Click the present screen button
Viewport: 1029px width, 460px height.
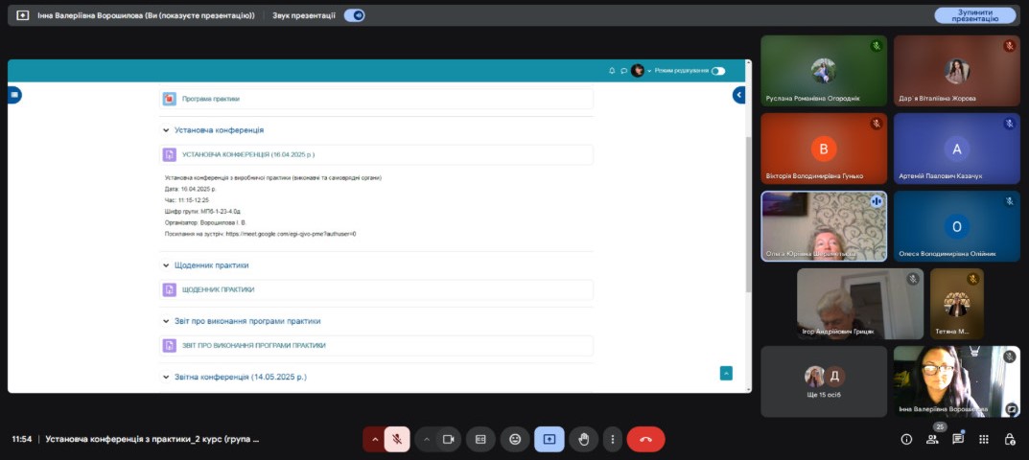click(x=550, y=439)
